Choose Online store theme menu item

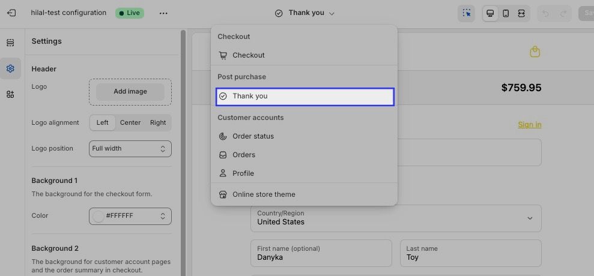click(264, 194)
